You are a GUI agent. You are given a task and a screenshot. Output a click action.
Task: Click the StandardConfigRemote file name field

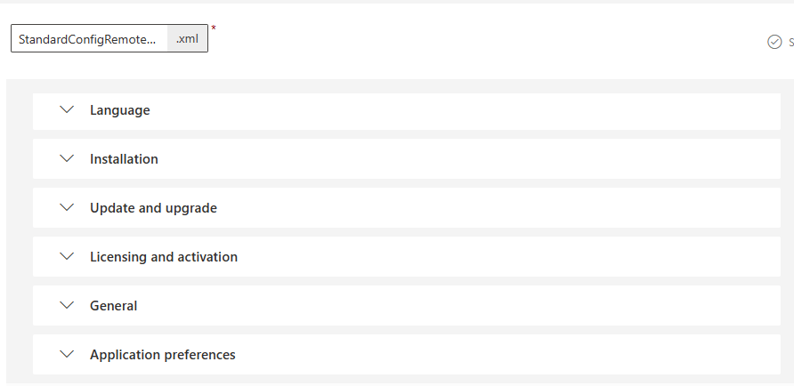coord(88,39)
